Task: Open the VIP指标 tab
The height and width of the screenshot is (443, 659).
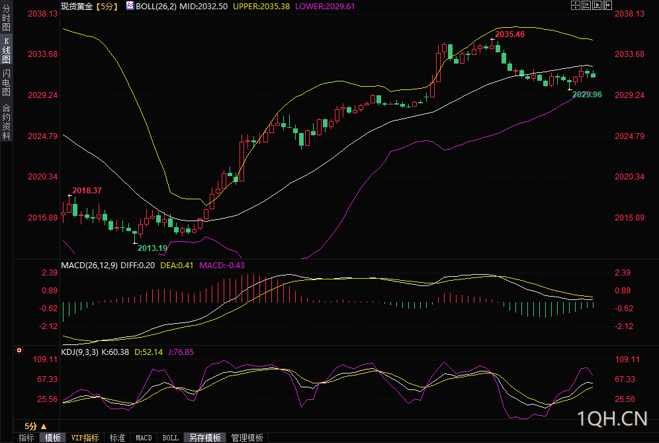Action: pos(85,438)
